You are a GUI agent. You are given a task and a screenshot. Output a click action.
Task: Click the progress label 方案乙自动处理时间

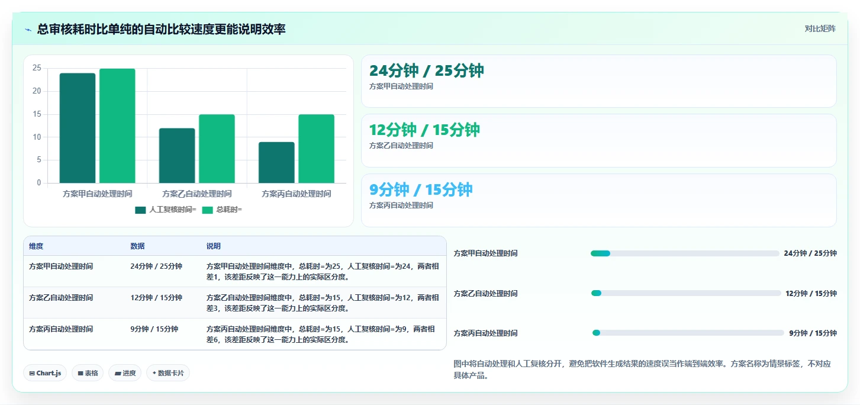(485, 294)
